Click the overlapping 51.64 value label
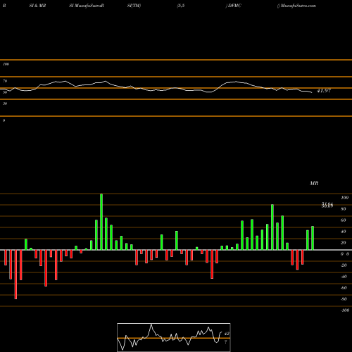This screenshot has width=352, height=352. point(327,204)
